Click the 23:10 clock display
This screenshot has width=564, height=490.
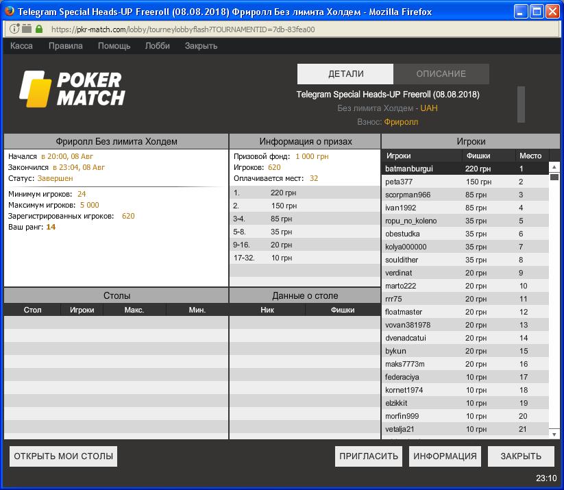[546, 478]
